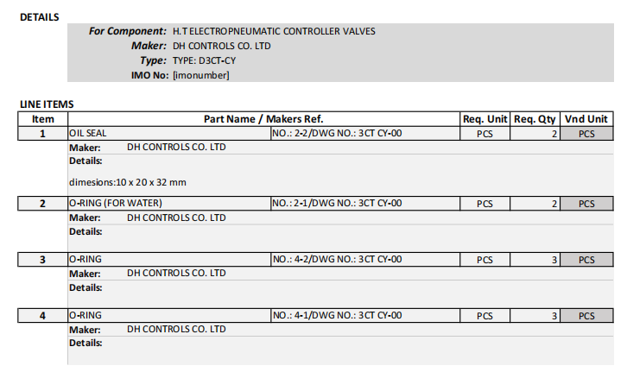Click the Vnd Unit column header
This screenshot has height=372, width=627.
[x=586, y=119]
